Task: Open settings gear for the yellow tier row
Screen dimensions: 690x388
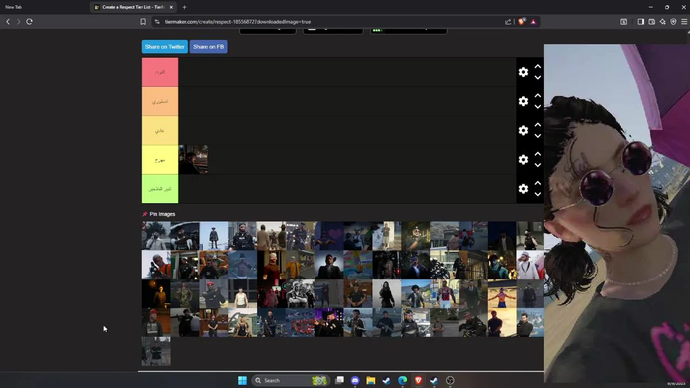Action: 523,160
